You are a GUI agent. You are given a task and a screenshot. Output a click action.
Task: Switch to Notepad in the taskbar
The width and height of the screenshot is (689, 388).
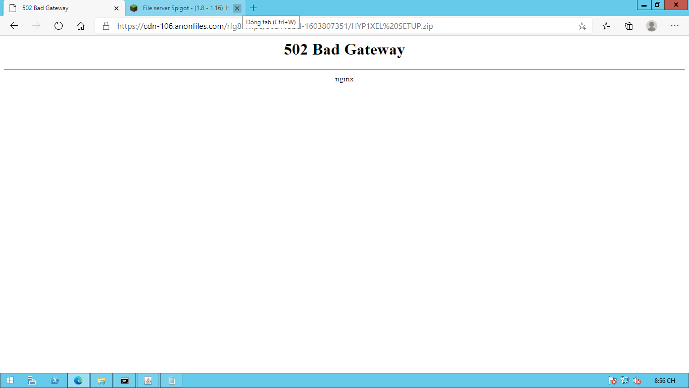pos(171,380)
